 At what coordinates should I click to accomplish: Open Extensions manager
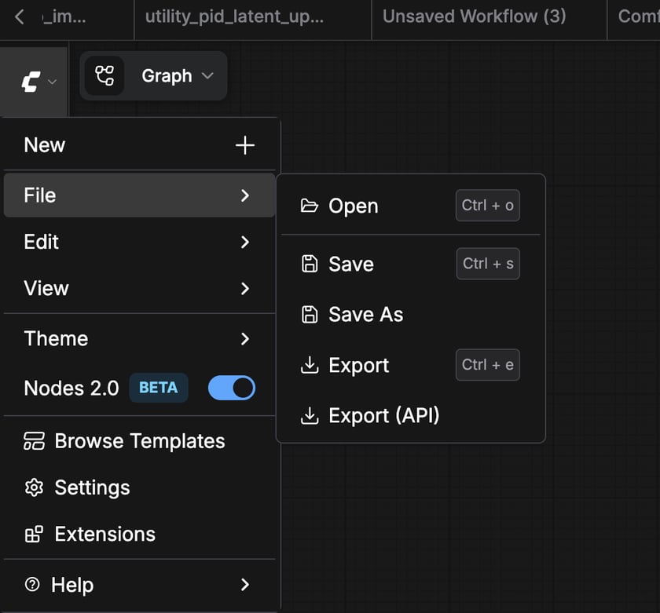point(139,535)
